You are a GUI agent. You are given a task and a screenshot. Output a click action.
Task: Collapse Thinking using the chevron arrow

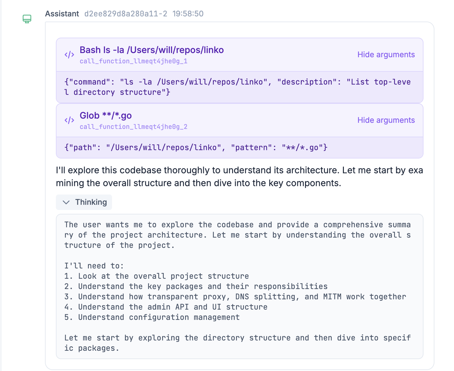[66, 202]
